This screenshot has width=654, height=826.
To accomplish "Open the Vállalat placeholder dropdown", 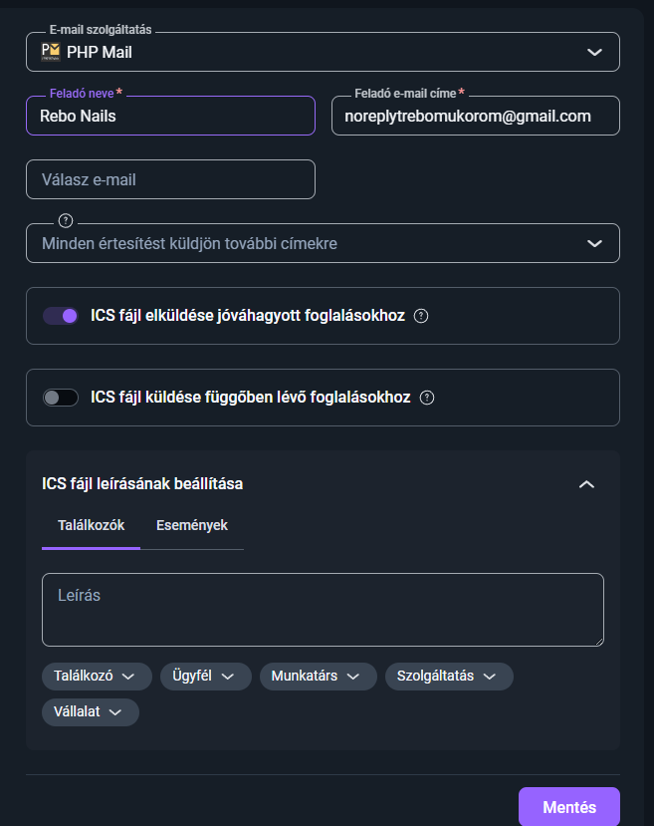I will tap(90, 712).
